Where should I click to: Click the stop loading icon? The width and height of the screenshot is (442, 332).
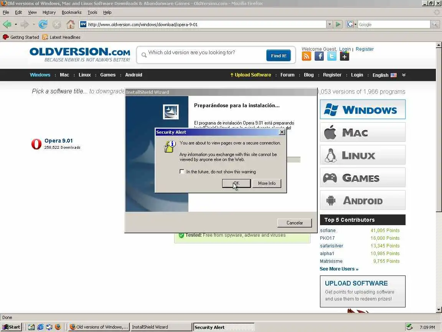click(57, 25)
